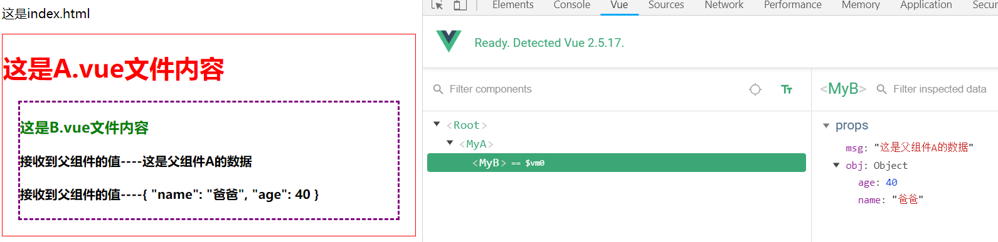Image resolution: width=998 pixels, height=242 pixels.
Task: Click the select component target icon
Action: point(755,89)
